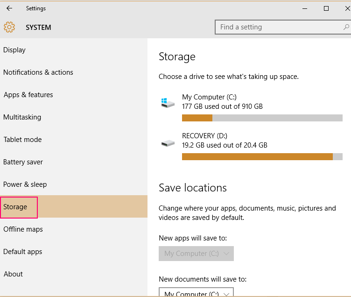The height and width of the screenshot is (297, 351).
Task: Go to Default apps
Action: tap(74, 251)
